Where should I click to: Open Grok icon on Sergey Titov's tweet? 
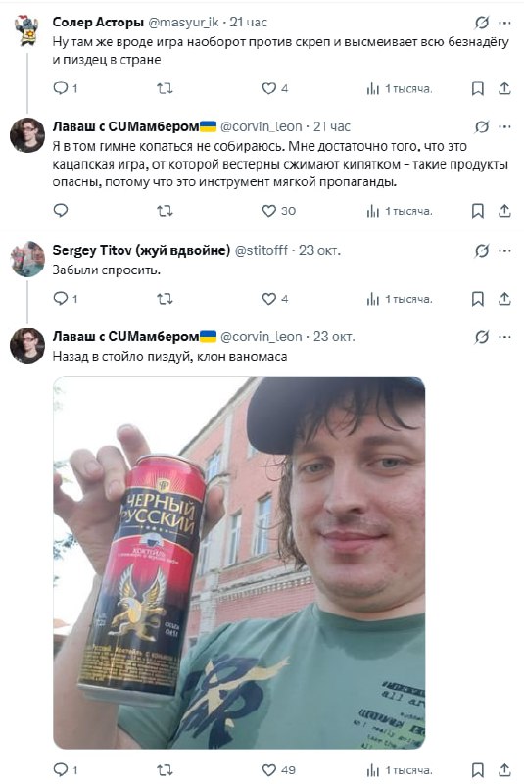(x=482, y=251)
